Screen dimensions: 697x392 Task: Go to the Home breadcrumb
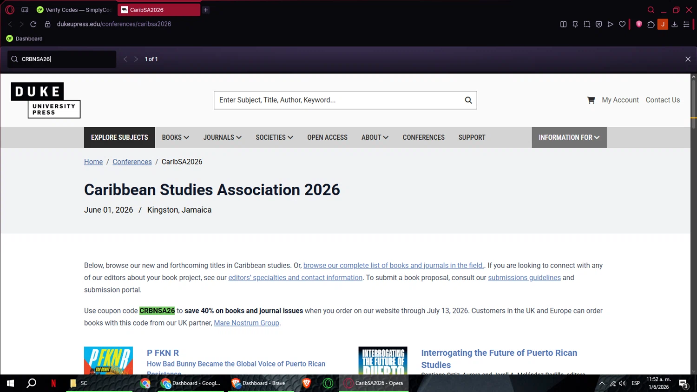[x=93, y=162]
